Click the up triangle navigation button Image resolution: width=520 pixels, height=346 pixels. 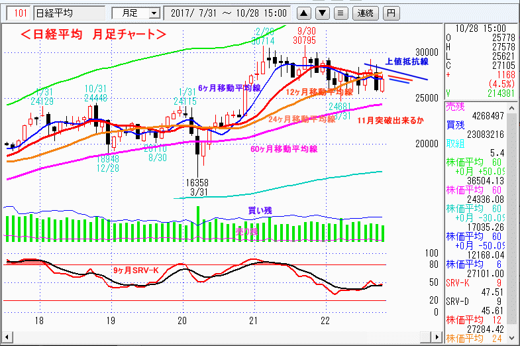pyautogui.click(x=303, y=13)
